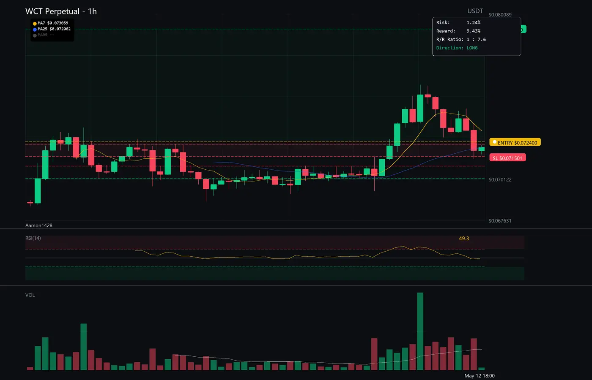Click the $0.080089 price axis label

point(500,15)
